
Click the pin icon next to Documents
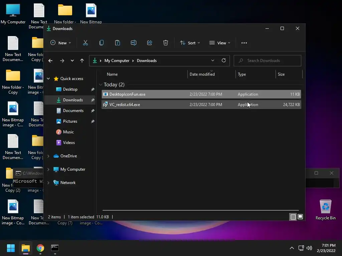pyautogui.click(x=93, y=111)
